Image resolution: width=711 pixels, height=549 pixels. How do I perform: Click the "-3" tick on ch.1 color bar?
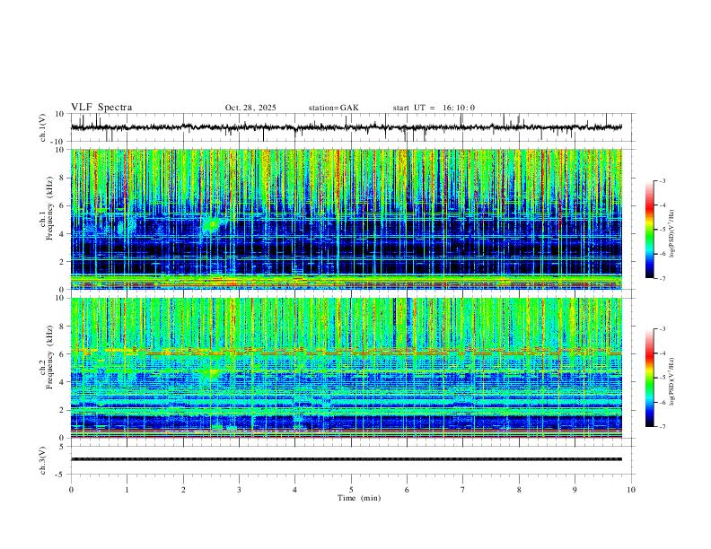tap(662, 180)
